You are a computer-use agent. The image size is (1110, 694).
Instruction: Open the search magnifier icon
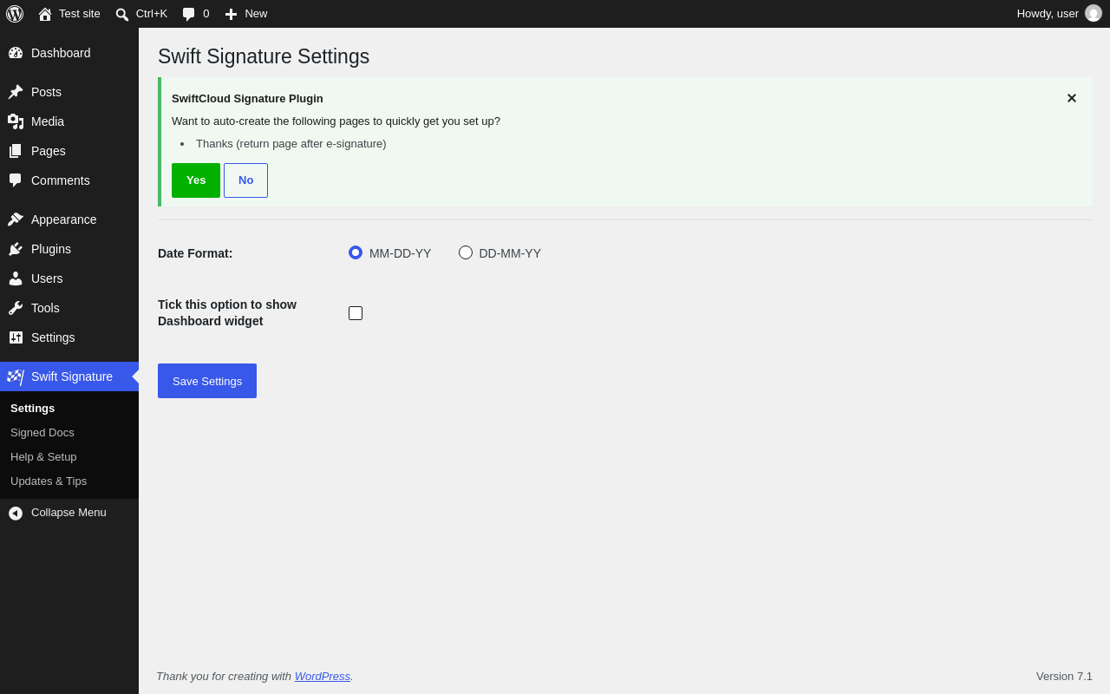122,14
